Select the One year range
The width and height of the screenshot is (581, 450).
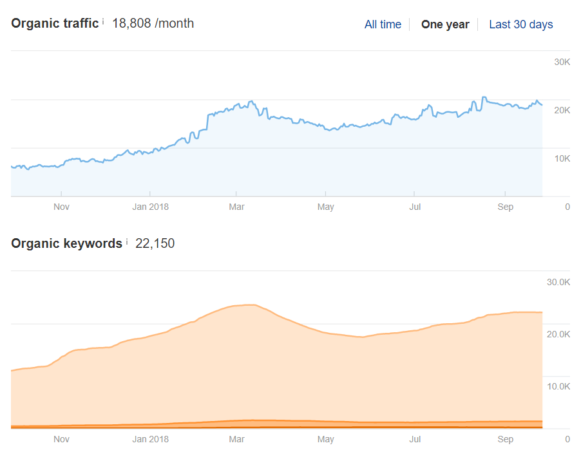click(x=445, y=24)
